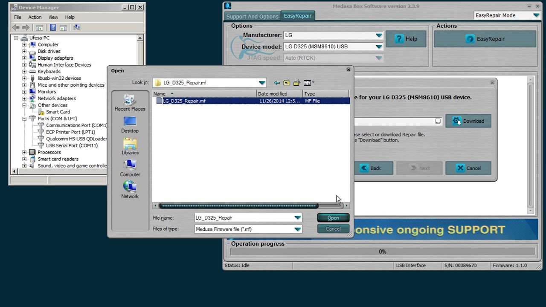Select Qualcomm HS-USB QDLoader device

tap(76, 139)
